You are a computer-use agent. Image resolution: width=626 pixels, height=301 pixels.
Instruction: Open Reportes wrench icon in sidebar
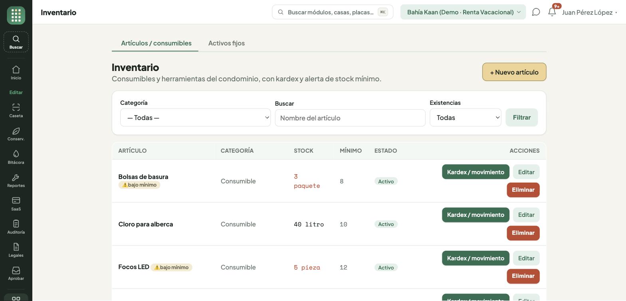pos(16,177)
